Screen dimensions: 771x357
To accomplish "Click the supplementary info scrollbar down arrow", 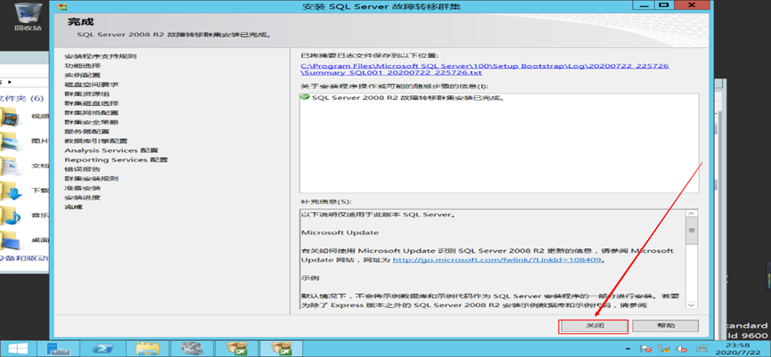I will coord(692,305).
